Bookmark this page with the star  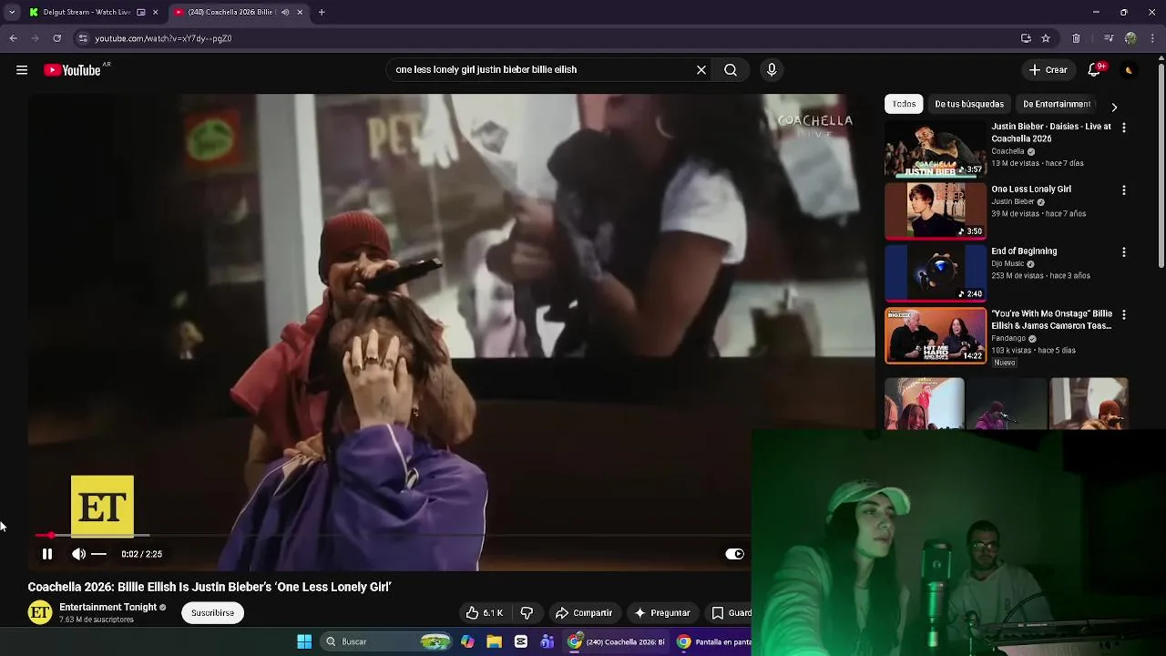coord(1046,38)
